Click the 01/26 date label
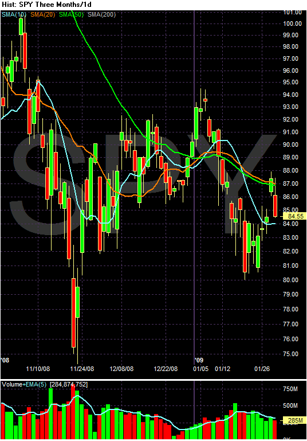The image size is (307, 441). 262,368
